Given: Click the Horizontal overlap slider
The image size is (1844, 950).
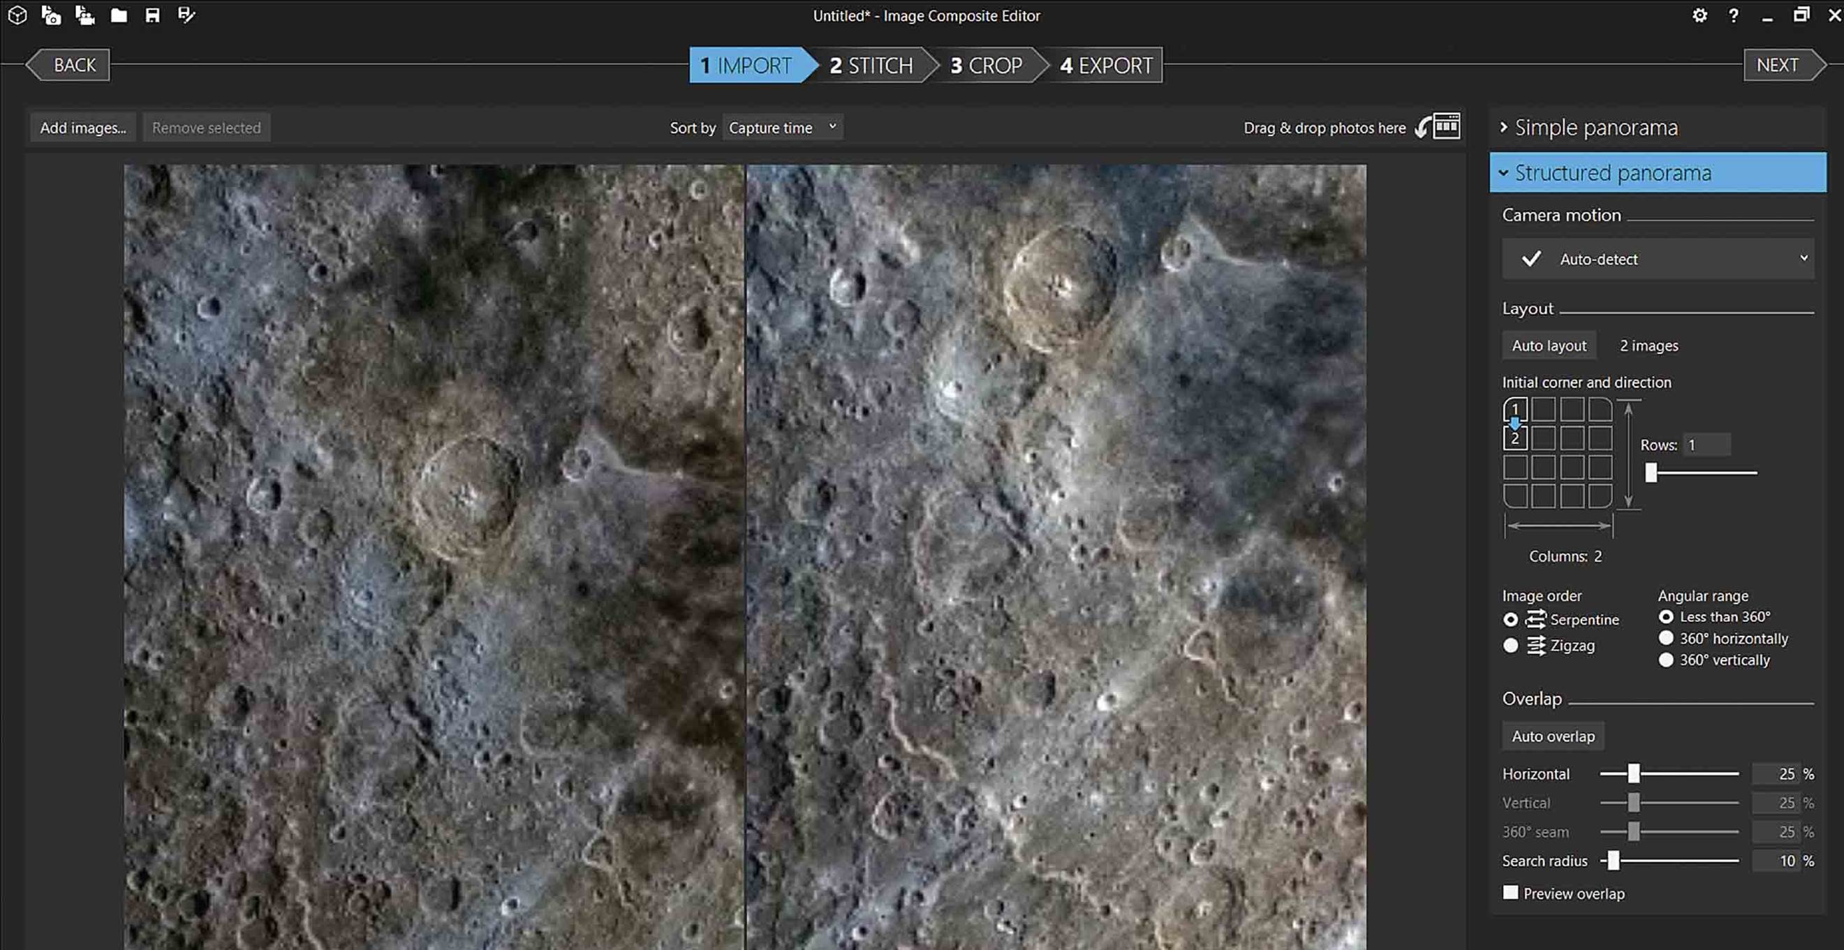Looking at the screenshot, I should (1669, 773).
